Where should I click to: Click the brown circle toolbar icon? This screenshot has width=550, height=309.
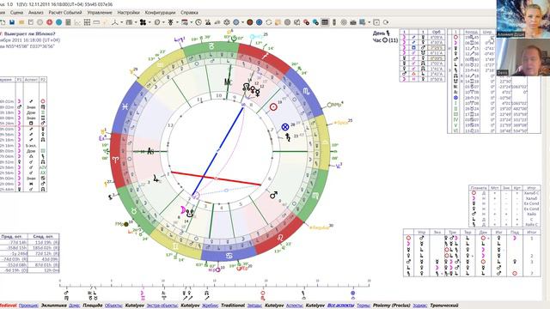(250, 22)
